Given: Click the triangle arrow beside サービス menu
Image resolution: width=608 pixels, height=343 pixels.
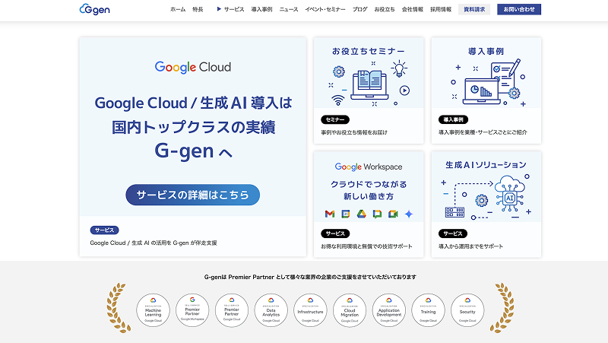Looking at the screenshot, I should [219, 9].
